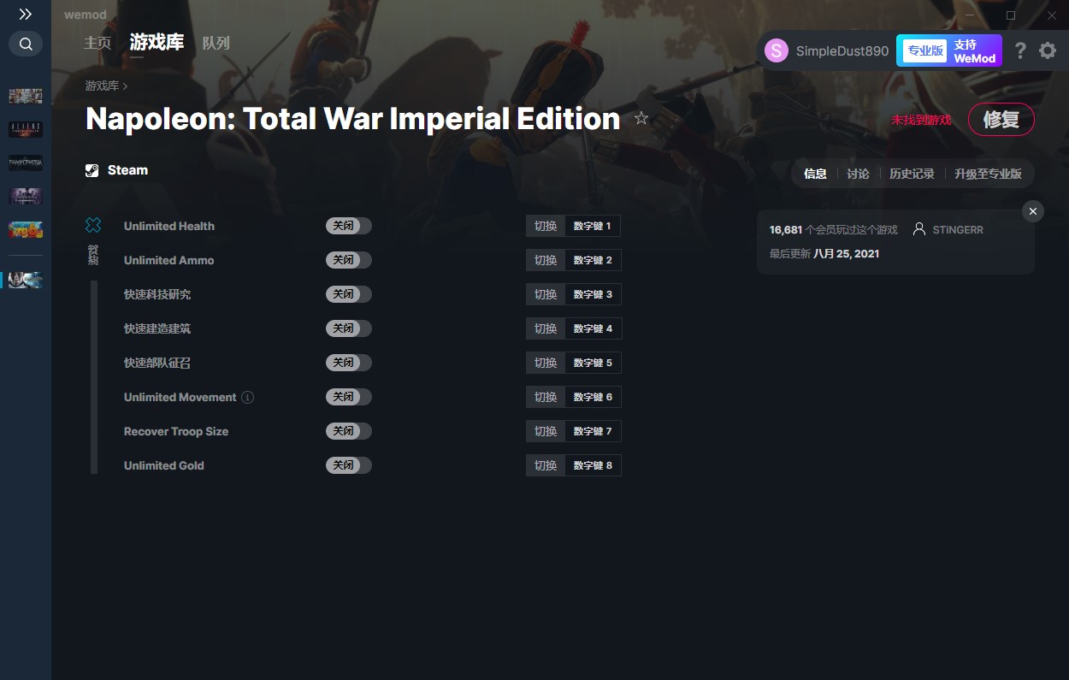Enable the Unlimited Ammo toggle
This screenshot has width=1069, height=680.
pos(349,260)
